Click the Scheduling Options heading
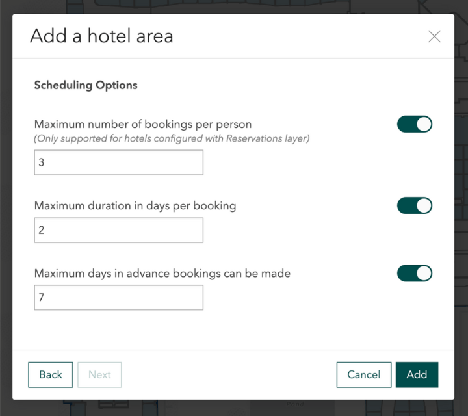This screenshot has height=416, width=468. click(86, 85)
